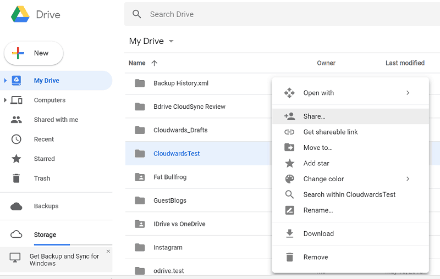The height and width of the screenshot is (279, 440).
Task: Select Remove in the context menu
Action: pos(350,257)
